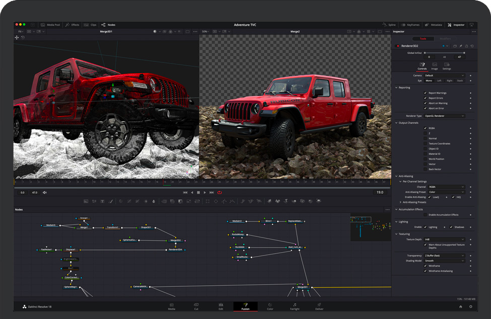
Task: Switch to the Image tab in Inspector
Action: click(434, 66)
